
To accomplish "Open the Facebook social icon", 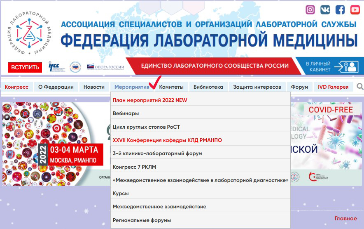I will pos(340,10).
